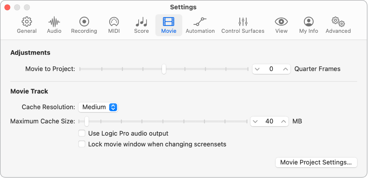Open Control Surfaces faders icon
368x178 pixels.
click(243, 22)
